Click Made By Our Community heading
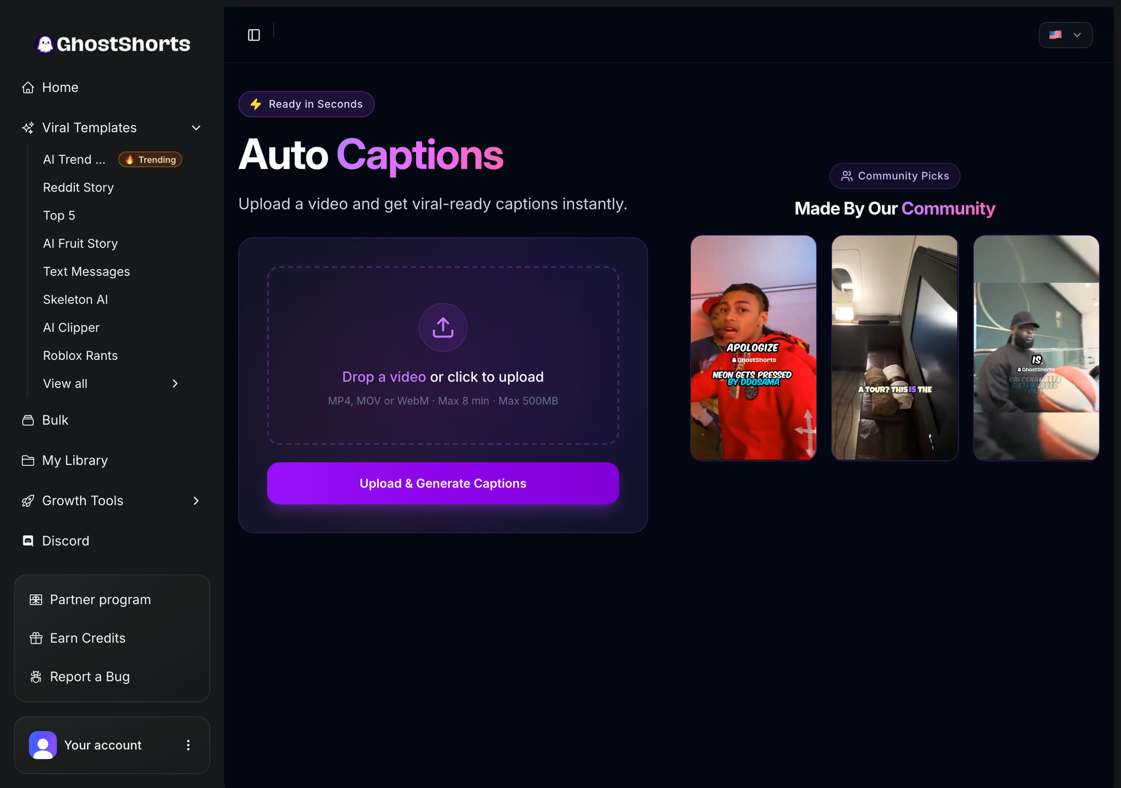 [895, 208]
